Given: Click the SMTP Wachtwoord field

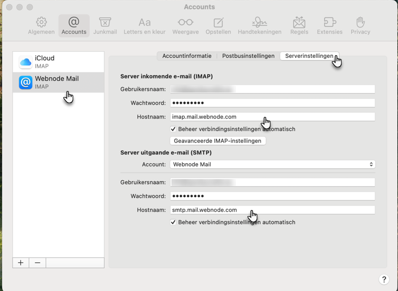Looking at the screenshot, I should tap(273, 196).
